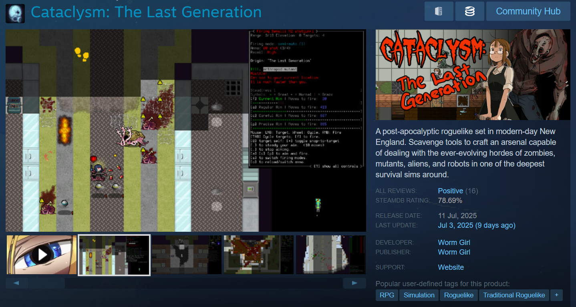The width and height of the screenshot is (576, 307).
Task: Click the Cataclysm header capsule artwork
Action: [x=473, y=75]
